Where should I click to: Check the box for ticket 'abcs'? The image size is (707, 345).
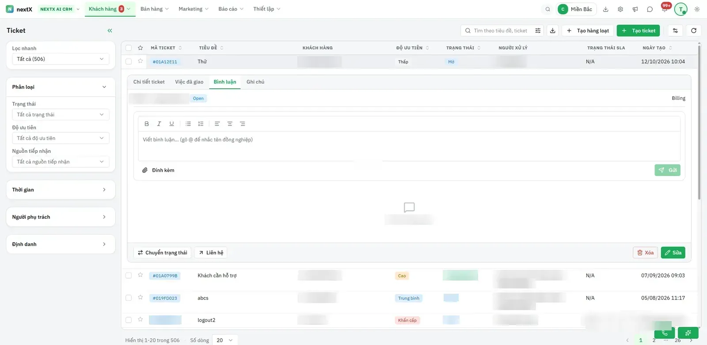(129, 298)
